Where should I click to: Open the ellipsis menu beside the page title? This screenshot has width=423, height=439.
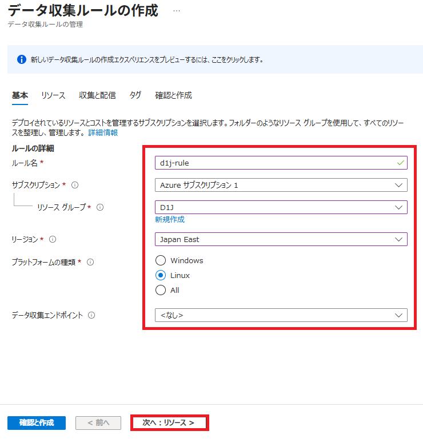click(176, 11)
